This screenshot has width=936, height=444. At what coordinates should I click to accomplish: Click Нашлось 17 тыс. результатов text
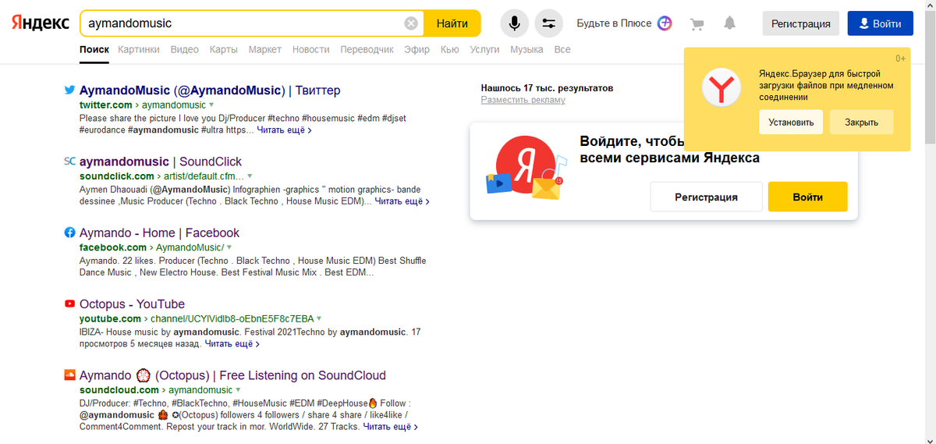tap(547, 88)
